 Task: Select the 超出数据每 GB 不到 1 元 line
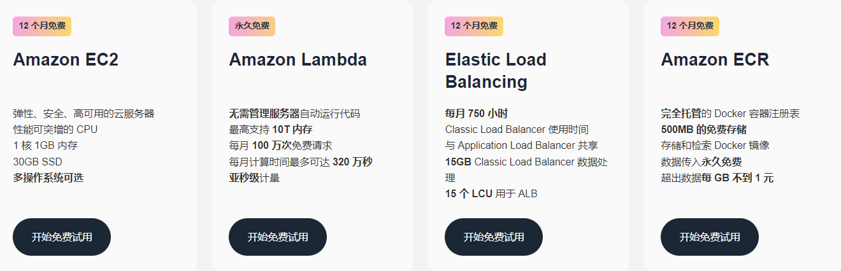tap(717, 177)
